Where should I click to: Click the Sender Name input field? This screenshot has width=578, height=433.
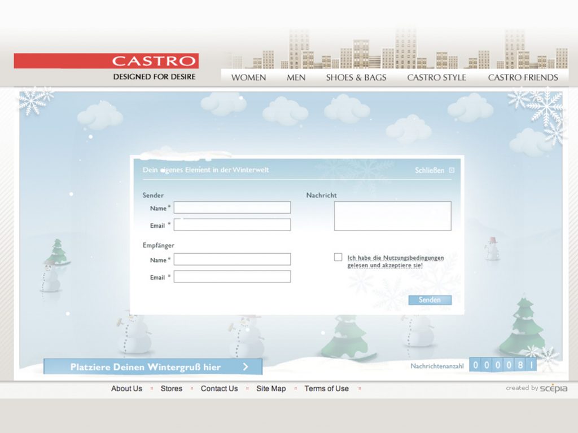pyautogui.click(x=232, y=207)
